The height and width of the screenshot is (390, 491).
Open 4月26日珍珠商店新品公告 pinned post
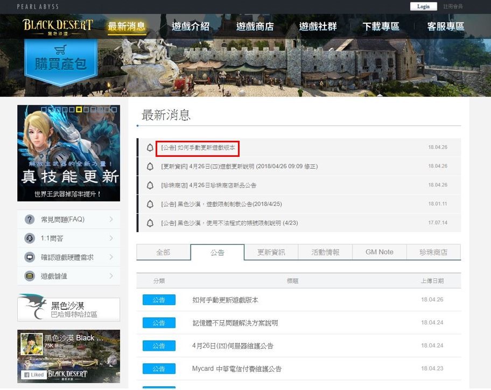click(209, 185)
